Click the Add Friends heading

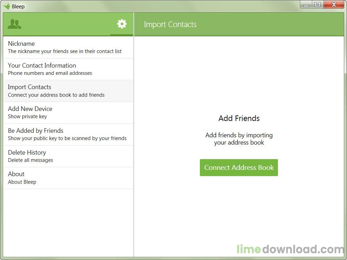tap(239, 118)
